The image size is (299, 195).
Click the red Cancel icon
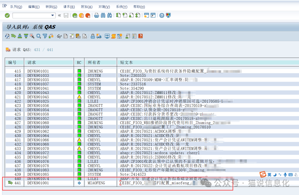[88, 15]
